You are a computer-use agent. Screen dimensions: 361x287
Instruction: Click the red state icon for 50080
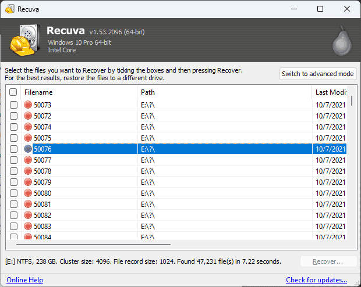tap(28, 193)
